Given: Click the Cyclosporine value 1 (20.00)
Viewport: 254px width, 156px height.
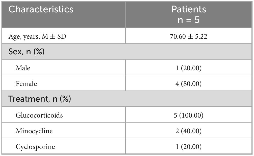Looking at the screenshot, I should [189, 147].
